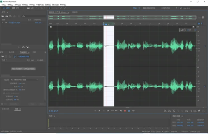Expand the 不方便_01.mp3 file row
Image resolution: width=208 pixels, height=134 pixels.
(x=2, y=22)
